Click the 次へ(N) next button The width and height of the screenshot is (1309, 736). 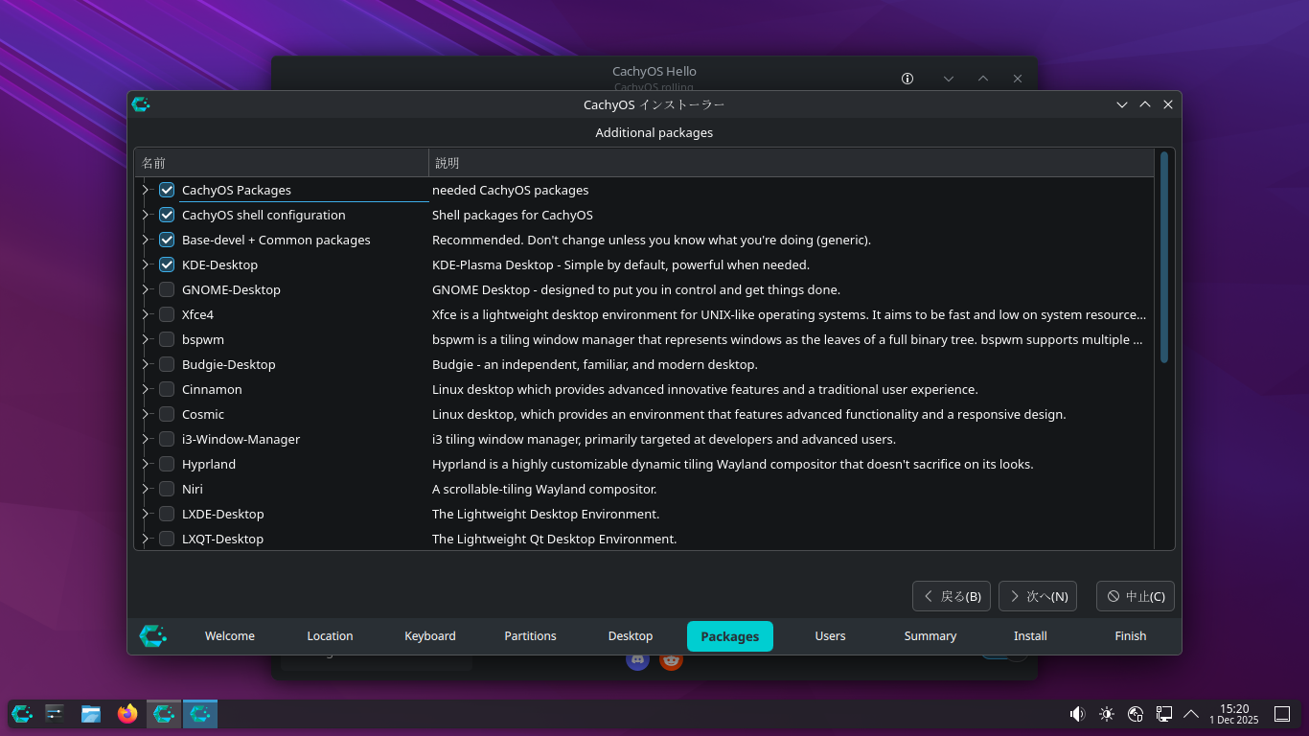point(1037,596)
